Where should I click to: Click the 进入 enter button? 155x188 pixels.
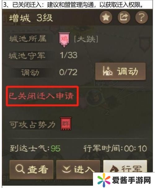[78, 169]
